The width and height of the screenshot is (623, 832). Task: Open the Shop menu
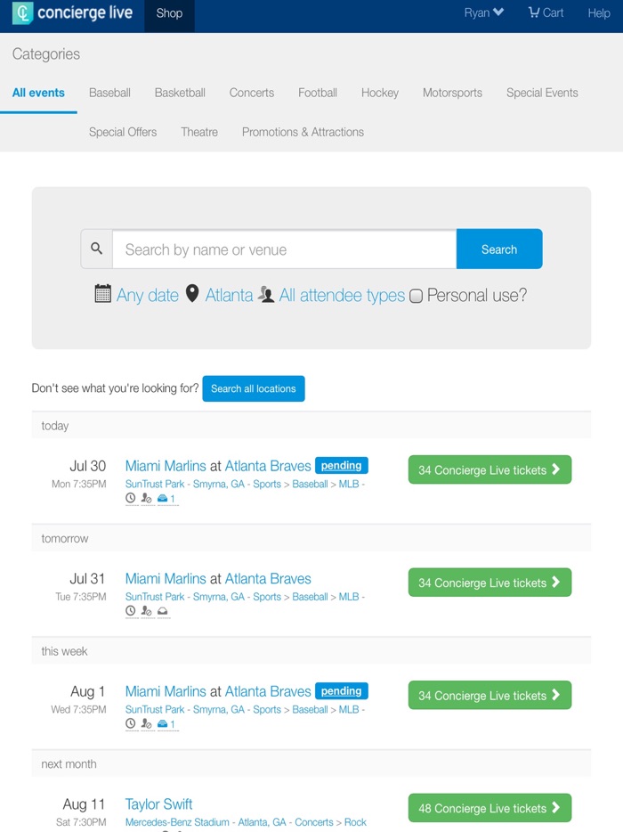tap(168, 14)
